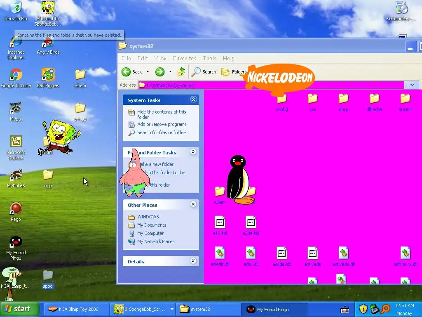Image resolution: width=422 pixels, height=317 pixels.
Task: Go to WINDOWS in Other Places
Action: (x=148, y=217)
